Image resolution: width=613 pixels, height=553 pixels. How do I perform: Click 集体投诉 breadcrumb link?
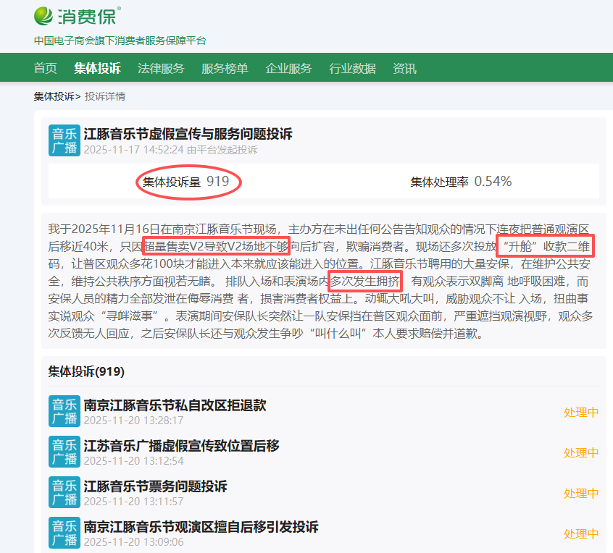[x=54, y=96]
